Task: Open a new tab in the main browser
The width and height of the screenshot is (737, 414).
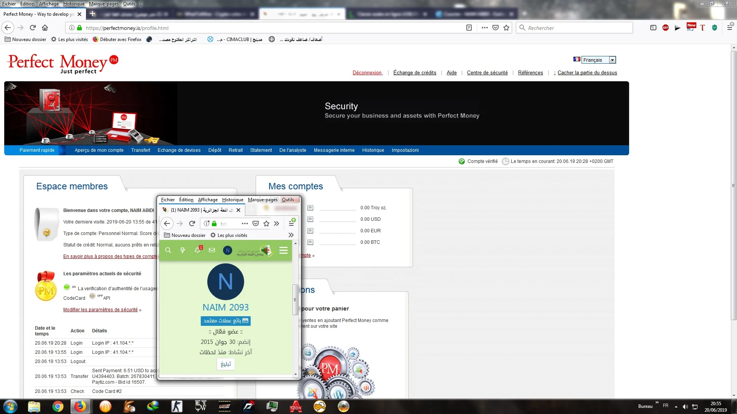Action: (x=93, y=14)
